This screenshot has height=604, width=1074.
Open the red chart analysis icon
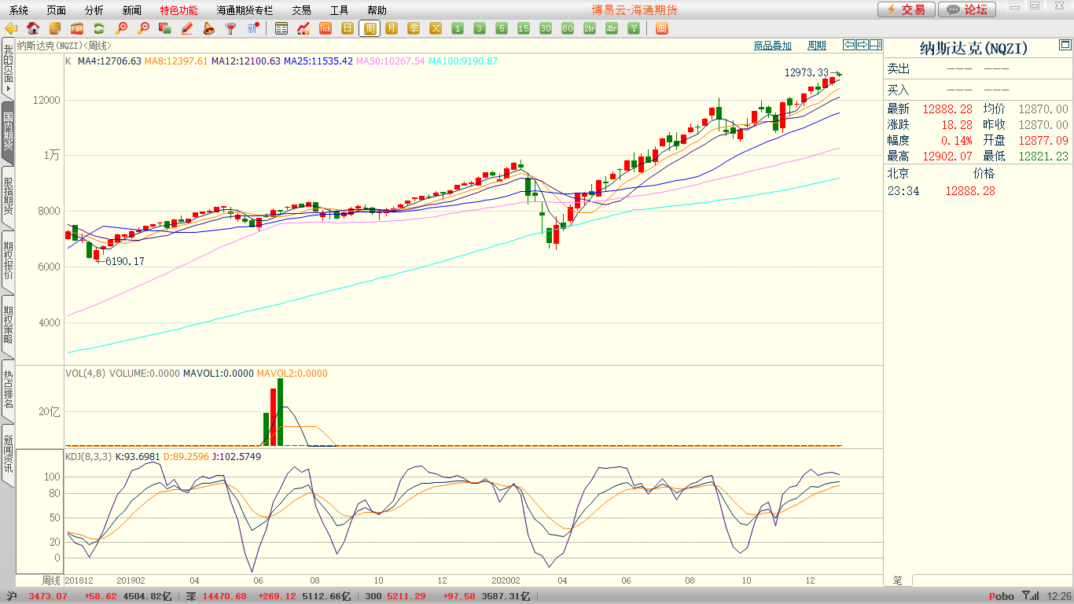pos(303,28)
